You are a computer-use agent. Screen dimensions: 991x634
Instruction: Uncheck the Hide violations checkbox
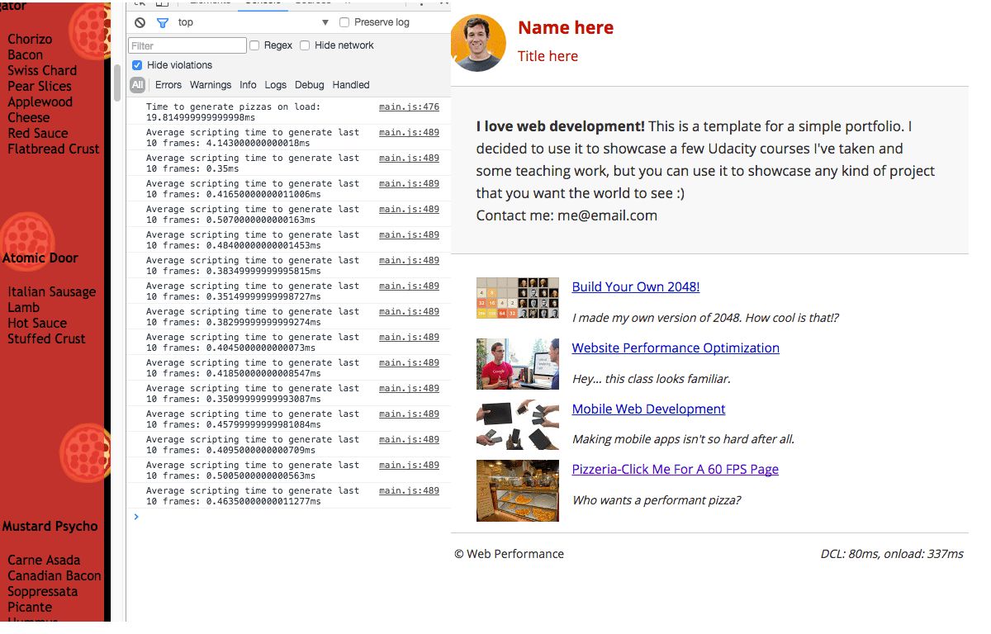coord(137,65)
